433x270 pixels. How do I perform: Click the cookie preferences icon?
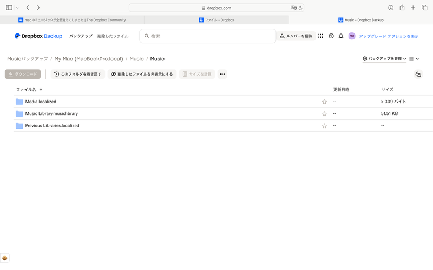pyautogui.click(x=5, y=259)
